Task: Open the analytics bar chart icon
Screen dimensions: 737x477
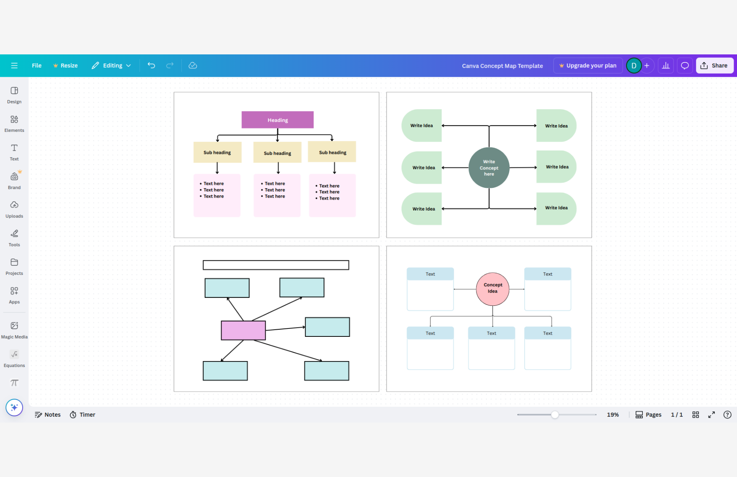Action: coord(665,66)
